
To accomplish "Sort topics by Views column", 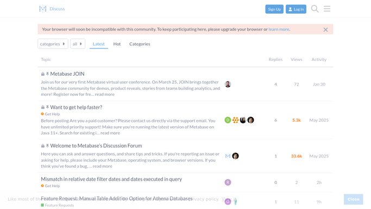I will click(x=296, y=59).
